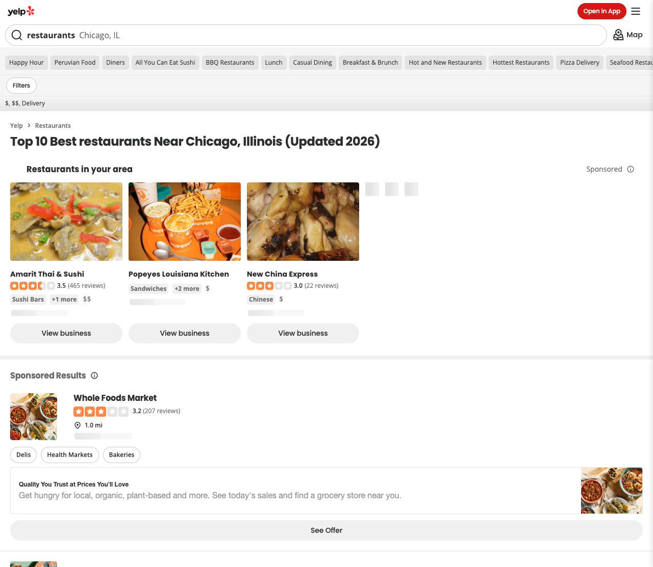Click info icon beside Sponsored Results heading
The image size is (653, 567).
tap(94, 375)
